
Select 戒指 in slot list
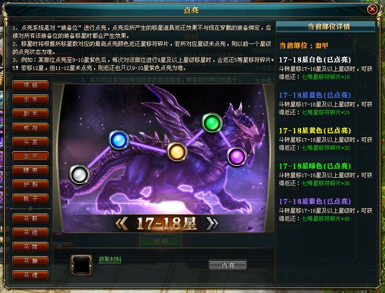click(x=30, y=128)
